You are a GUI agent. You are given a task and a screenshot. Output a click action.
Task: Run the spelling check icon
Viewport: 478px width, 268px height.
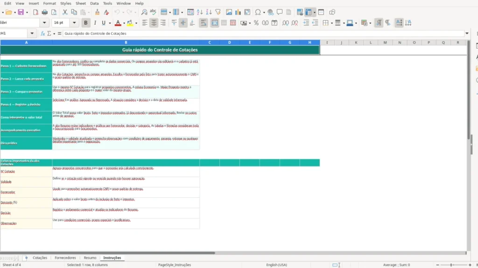point(153,12)
